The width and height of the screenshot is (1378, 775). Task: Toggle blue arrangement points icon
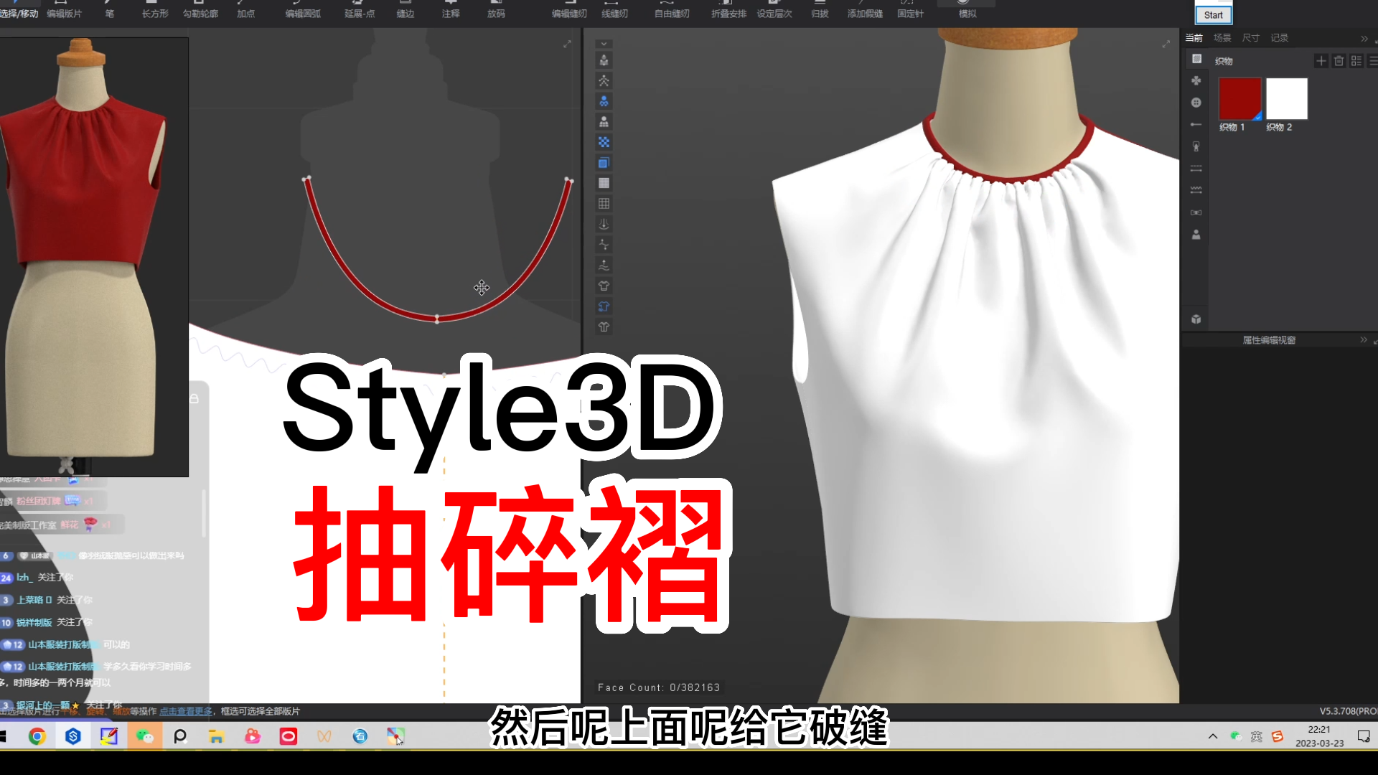[x=604, y=101]
